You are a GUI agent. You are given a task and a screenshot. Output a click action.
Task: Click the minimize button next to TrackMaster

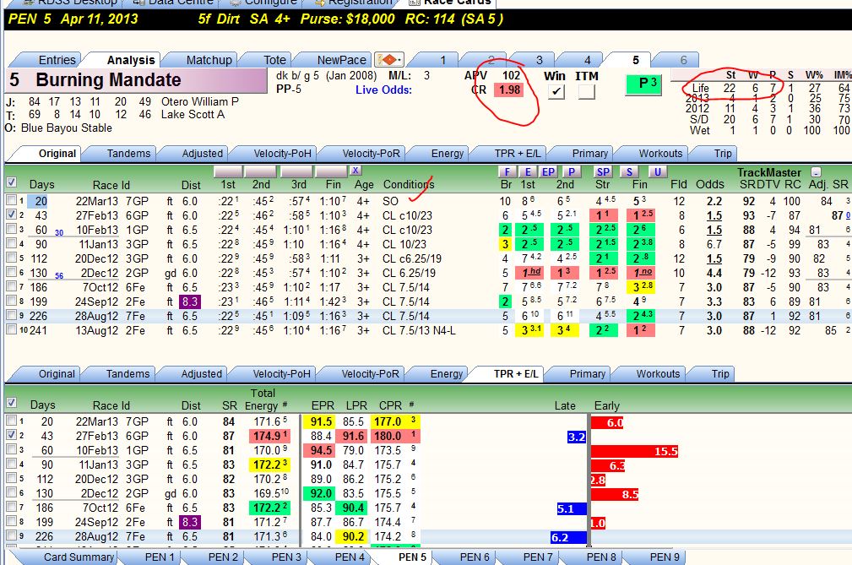[x=816, y=171]
